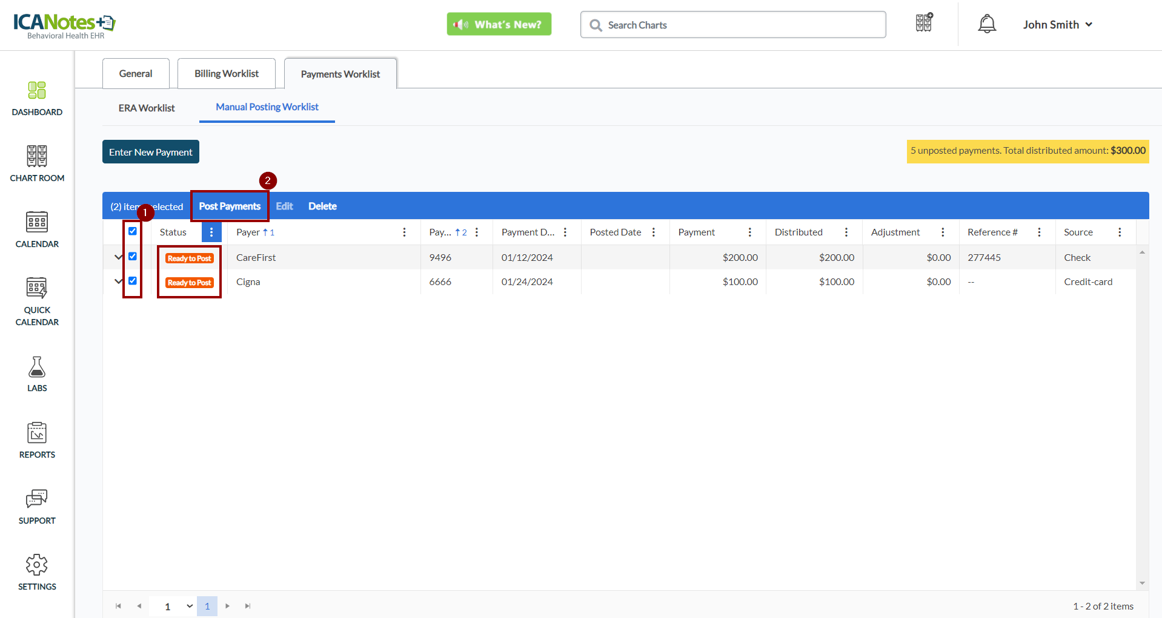Click the Enter New Payment button

(x=150, y=152)
